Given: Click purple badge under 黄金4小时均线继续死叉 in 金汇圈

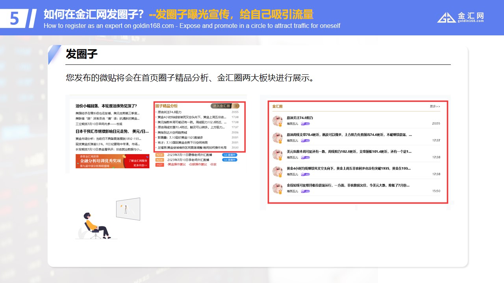Looking at the screenshot, I should [x=306, y=175].
